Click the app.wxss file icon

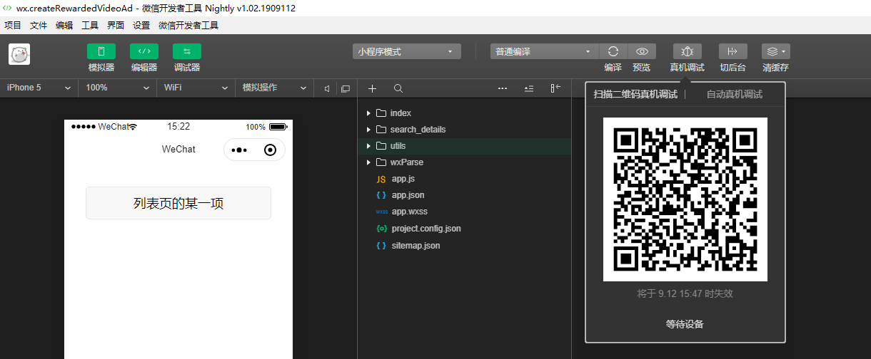pos(382,212)
